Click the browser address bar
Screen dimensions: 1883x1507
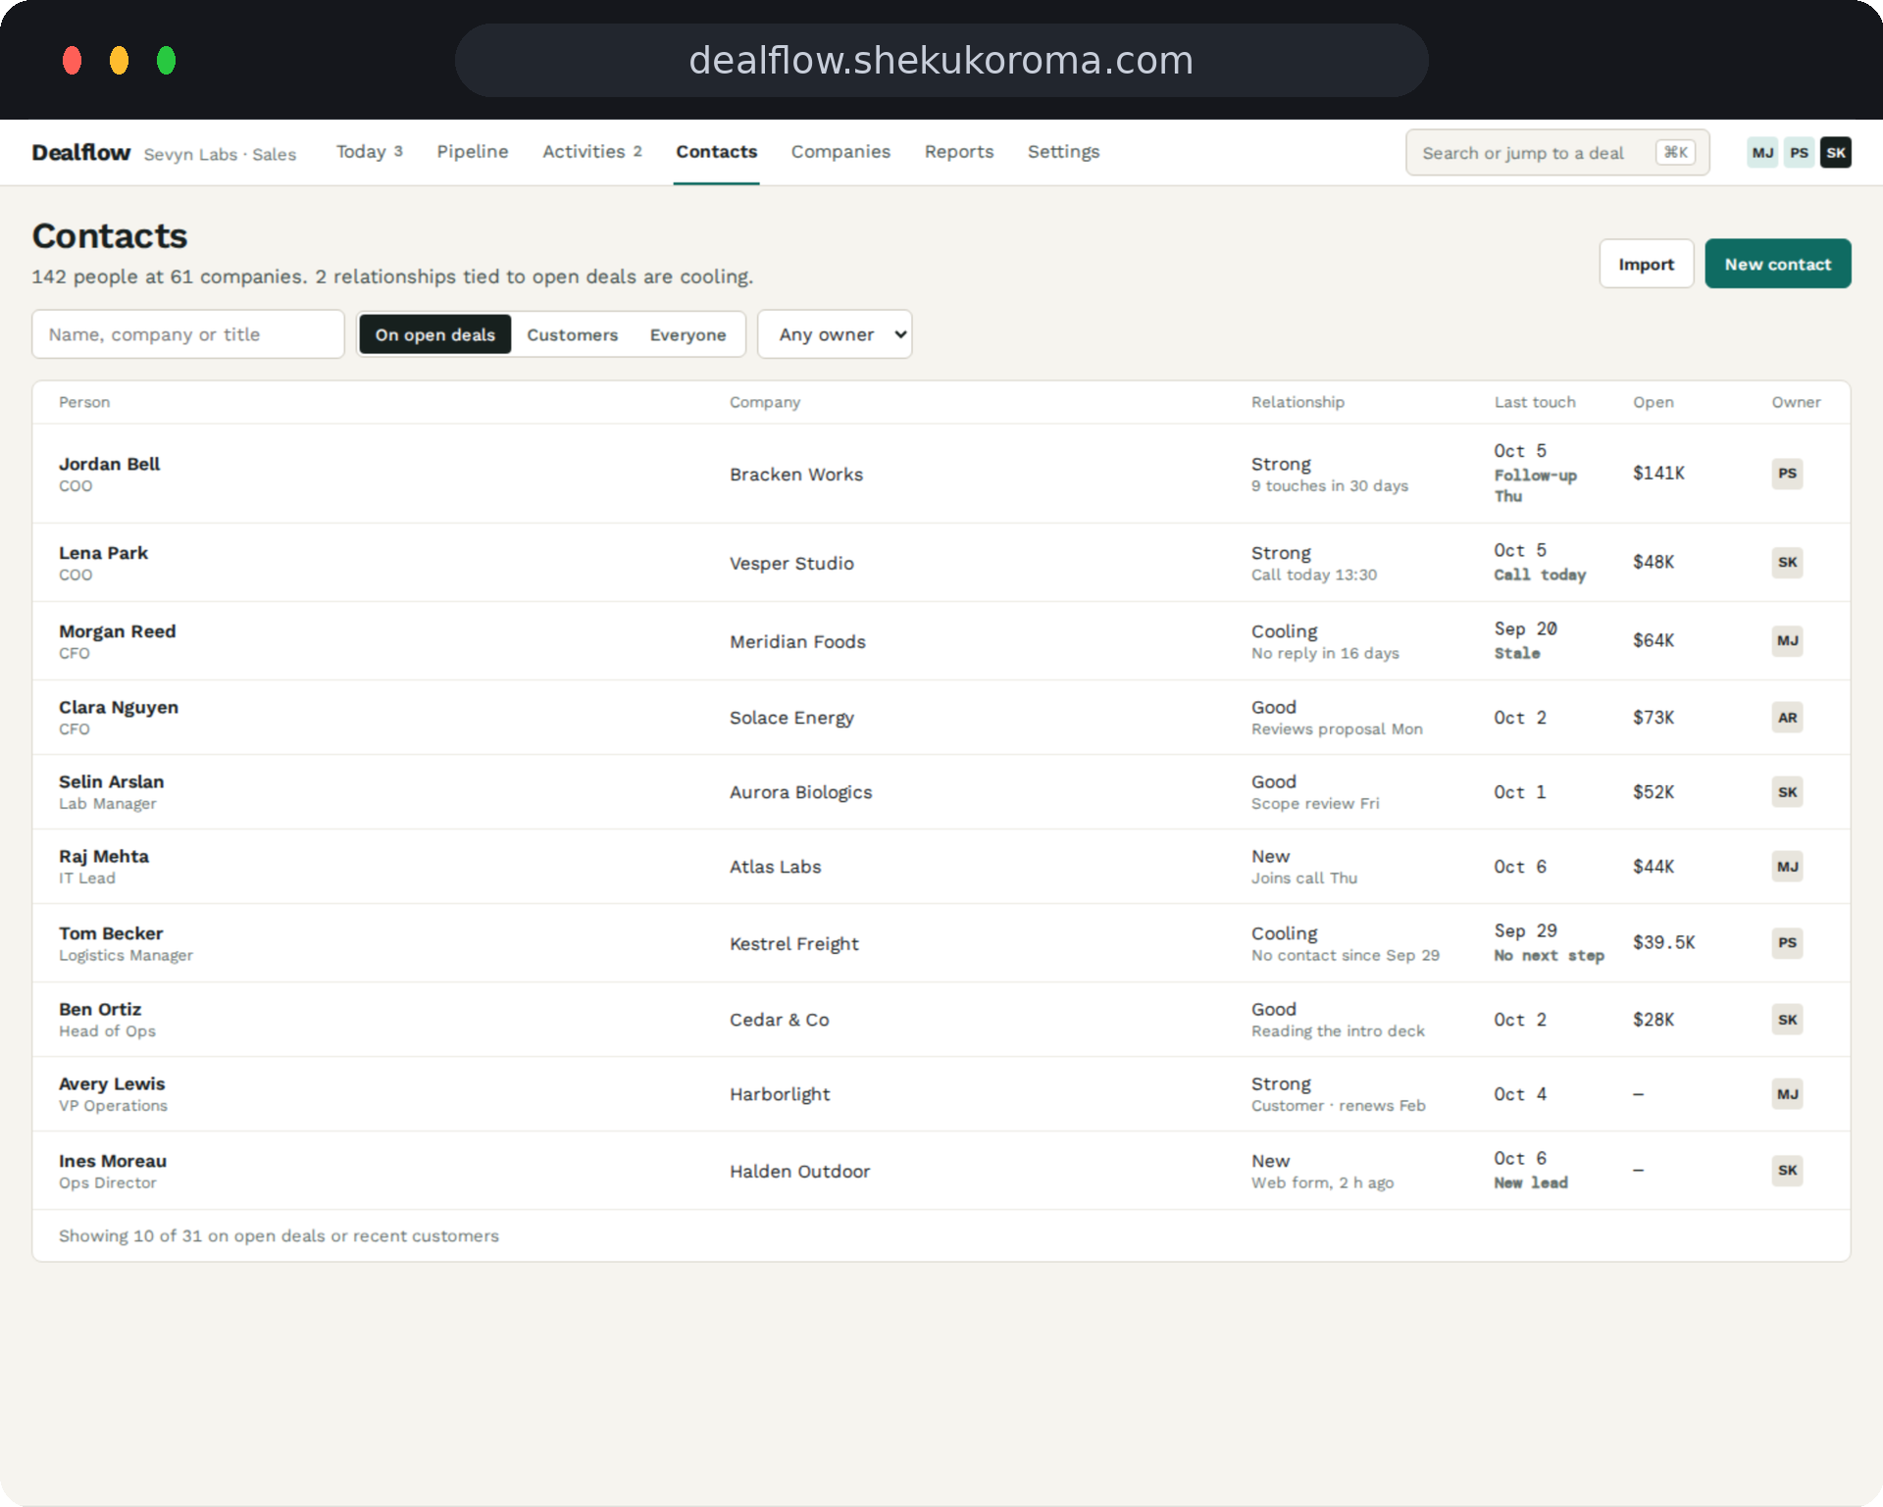click(x=941, y=61)
